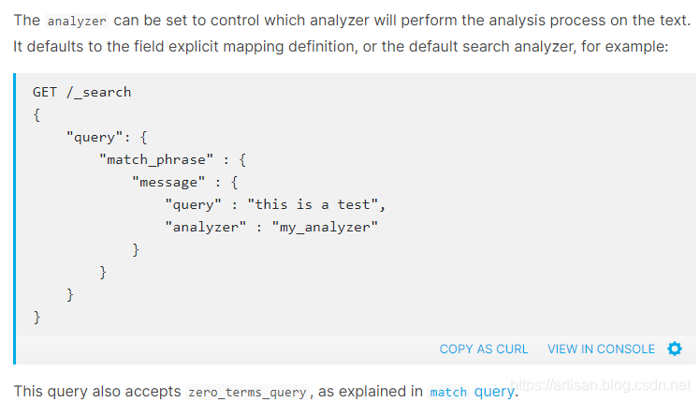Click the COPY AS CURL link
Screen dimensions: 700x402
click(484, 349)
